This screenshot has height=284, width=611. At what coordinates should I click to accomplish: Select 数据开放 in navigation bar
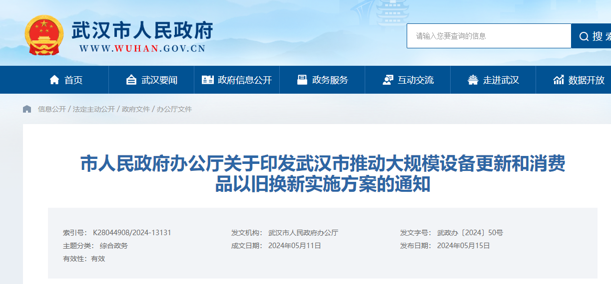pyautogui.click(x=587, y=80)
